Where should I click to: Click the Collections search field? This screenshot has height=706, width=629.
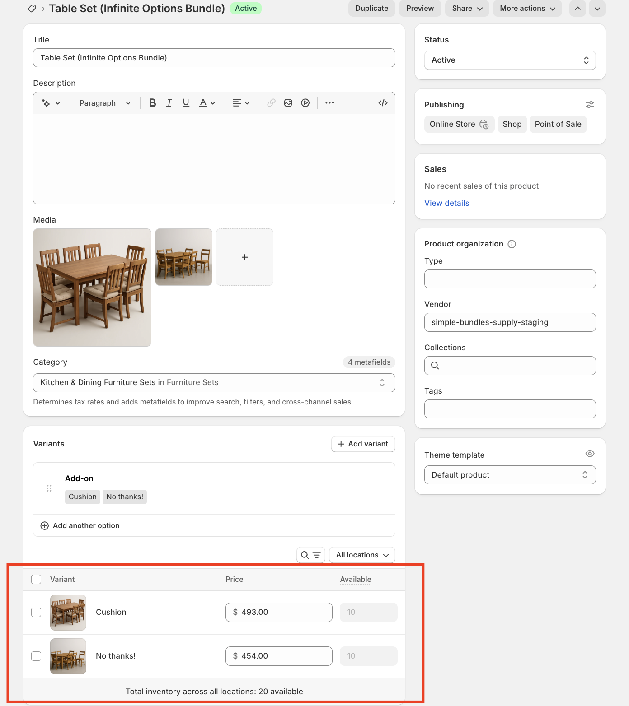coord(510,366)
